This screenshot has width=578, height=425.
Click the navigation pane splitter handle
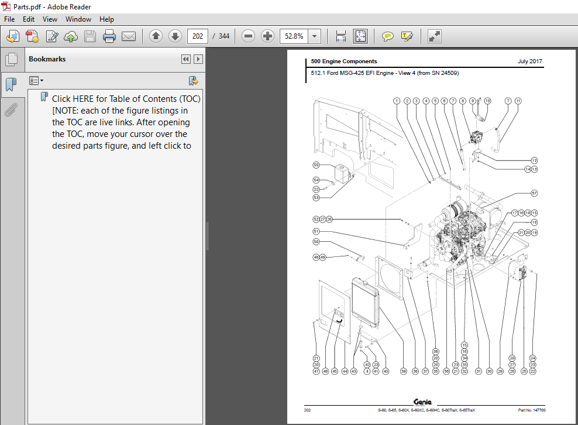(207, 236)
